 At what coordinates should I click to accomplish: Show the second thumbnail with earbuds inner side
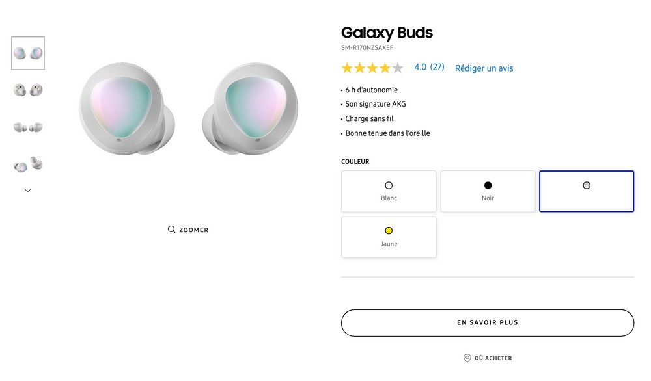(28, 90)
